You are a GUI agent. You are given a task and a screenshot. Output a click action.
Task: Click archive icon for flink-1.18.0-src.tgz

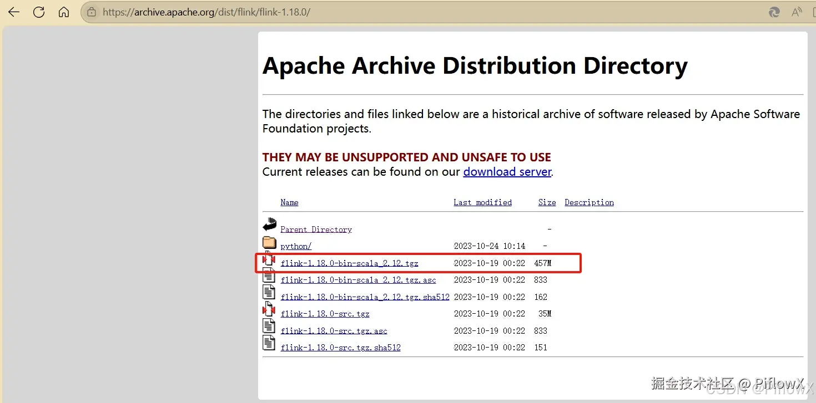click(x=269, y=309)
